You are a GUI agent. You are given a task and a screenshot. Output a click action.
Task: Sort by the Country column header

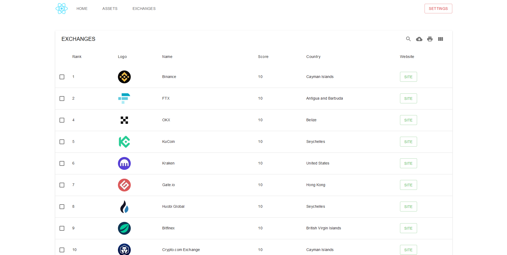pos(313,57)
